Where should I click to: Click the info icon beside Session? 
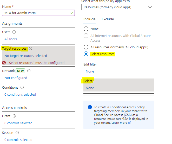pyautogui.click(x=17, y=133)
